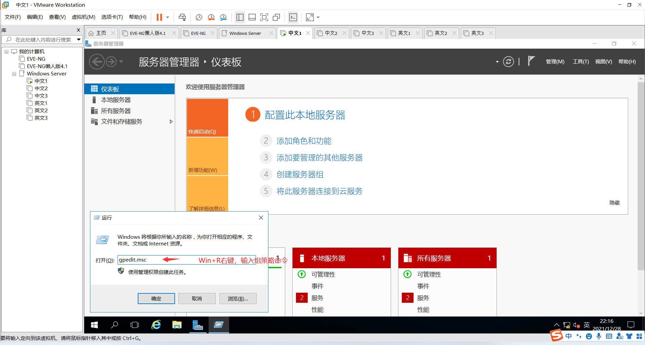This screenshot has width=645, height=345.
Task: Confirm Run dialog with 确定
Action: pos(156,298)
